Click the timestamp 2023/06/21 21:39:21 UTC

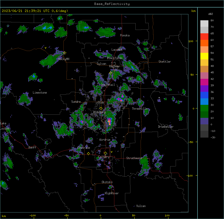click(26, 11)
